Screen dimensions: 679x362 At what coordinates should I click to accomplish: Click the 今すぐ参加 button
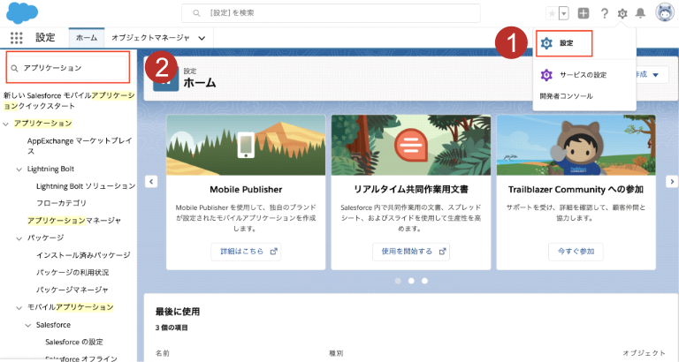pos(576,251)
